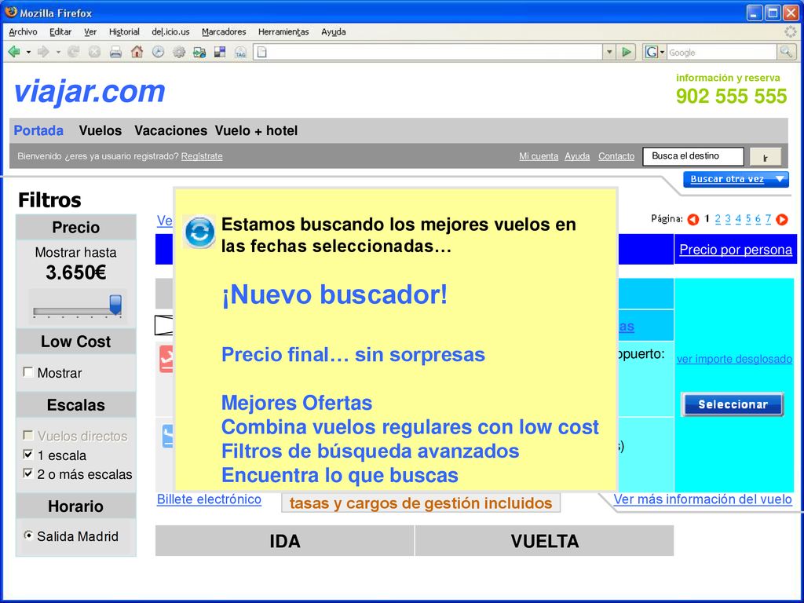This screenshot has height=603, width=804.
Task: Click the Seleccionar button
Action: [733, 404]
